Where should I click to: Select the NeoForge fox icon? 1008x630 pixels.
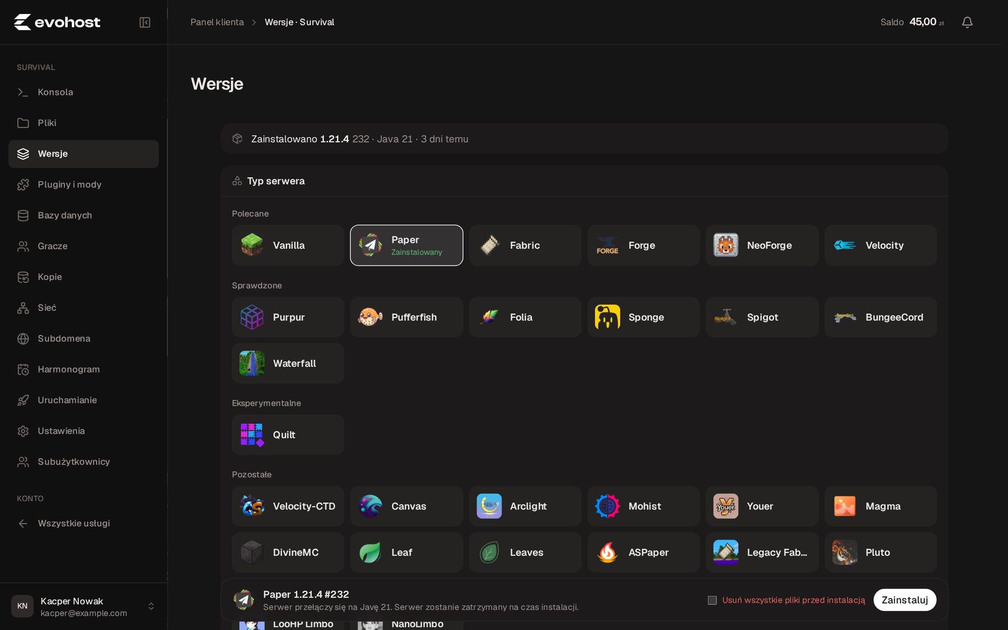[x=726, y=245]
